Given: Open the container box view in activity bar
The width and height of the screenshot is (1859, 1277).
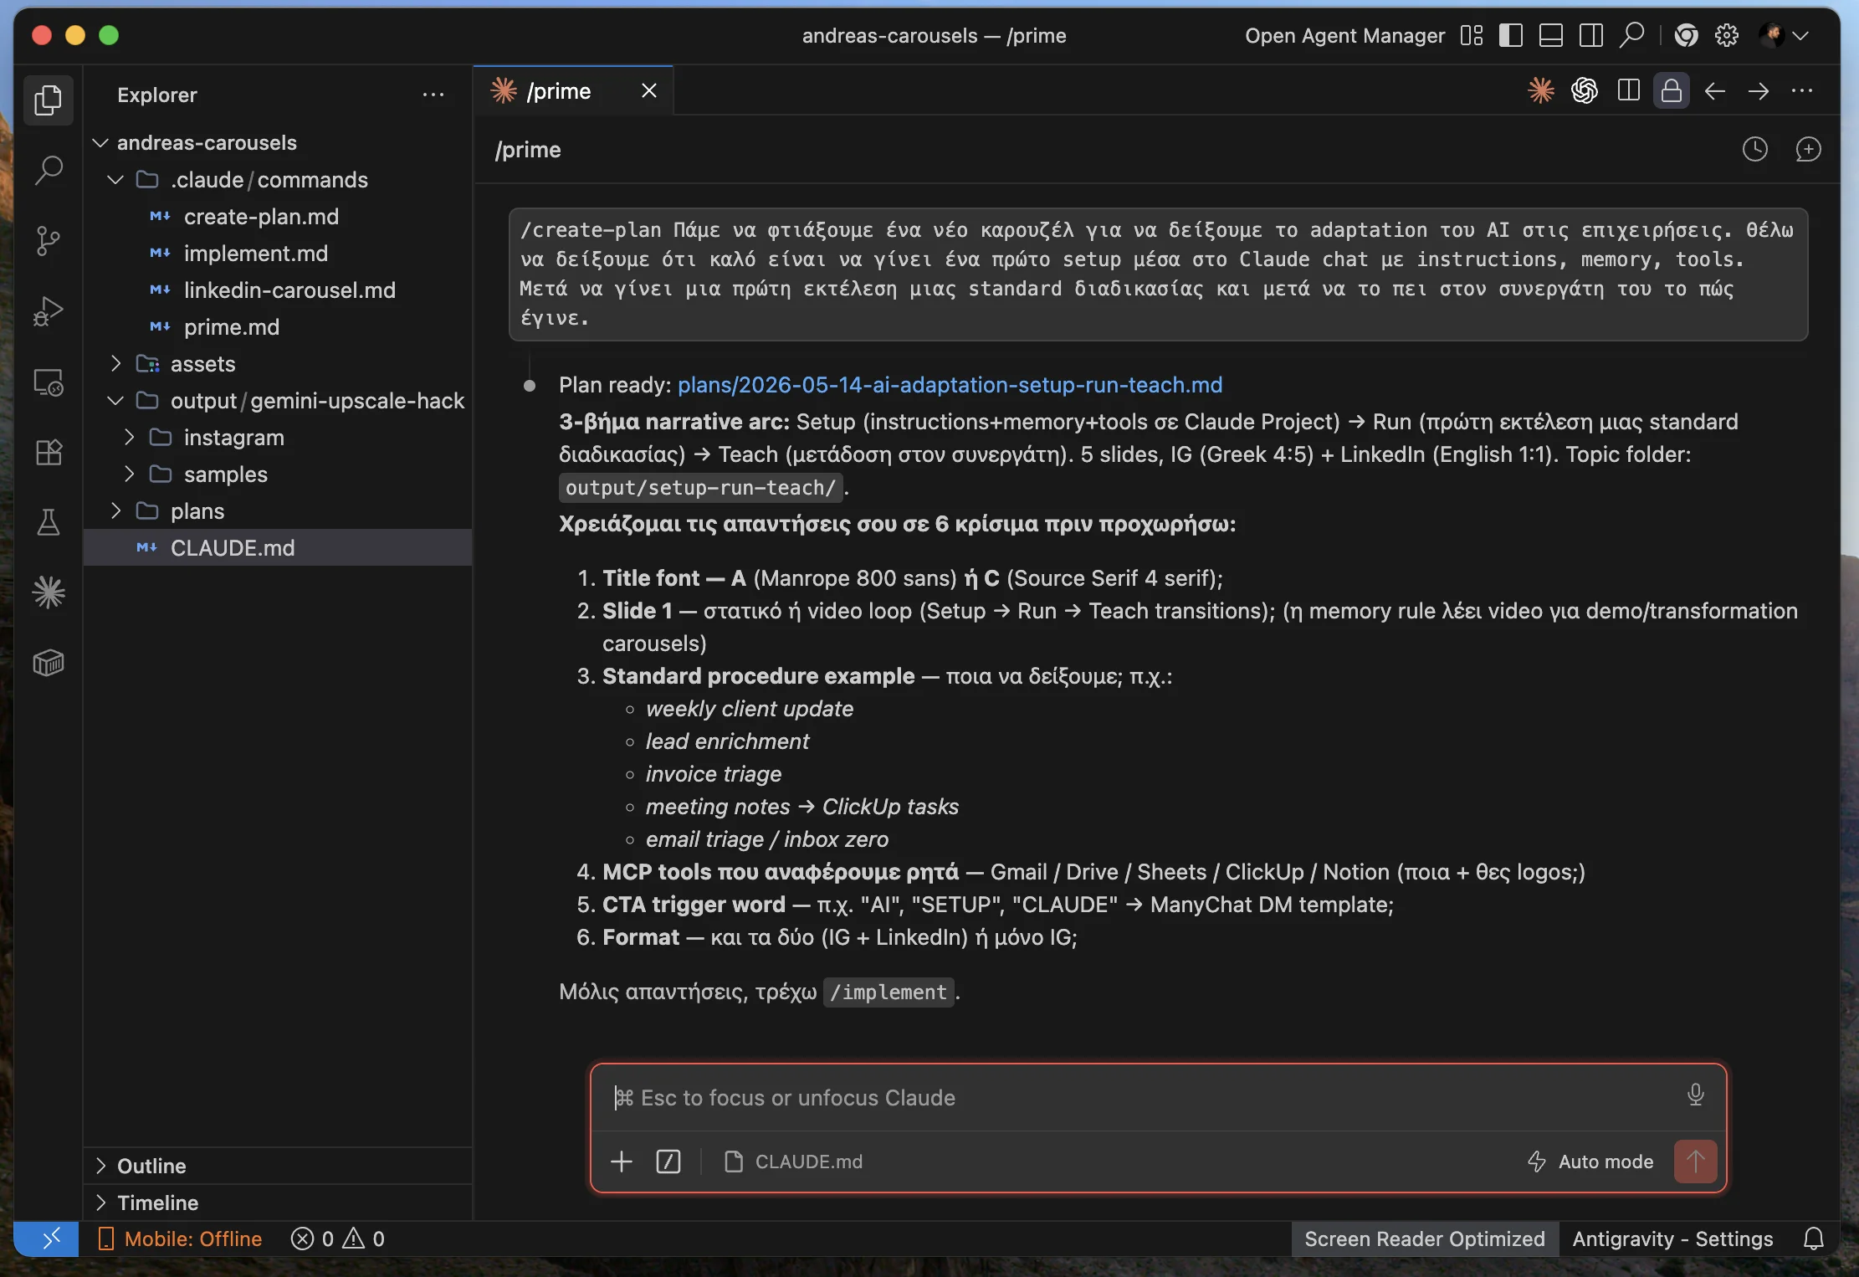Looking at the screenshot, I should 49,664.
